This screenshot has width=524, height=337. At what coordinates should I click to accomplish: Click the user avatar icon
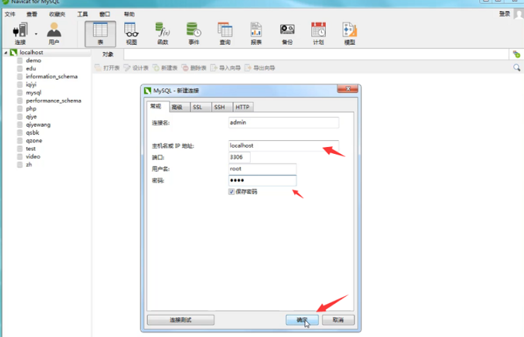coord(519,14)
